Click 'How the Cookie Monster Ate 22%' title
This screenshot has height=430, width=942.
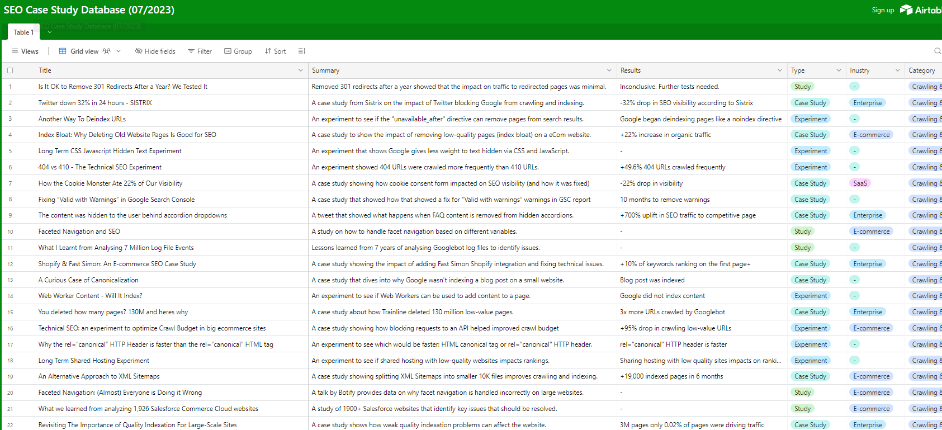click(110, 183)
